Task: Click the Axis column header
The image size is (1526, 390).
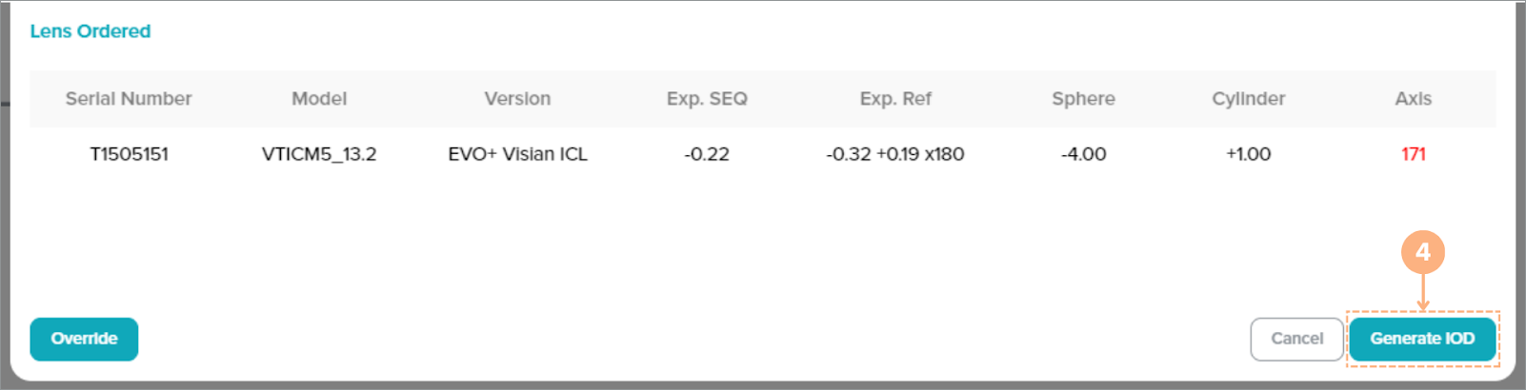Action: tap(1413, 99)
